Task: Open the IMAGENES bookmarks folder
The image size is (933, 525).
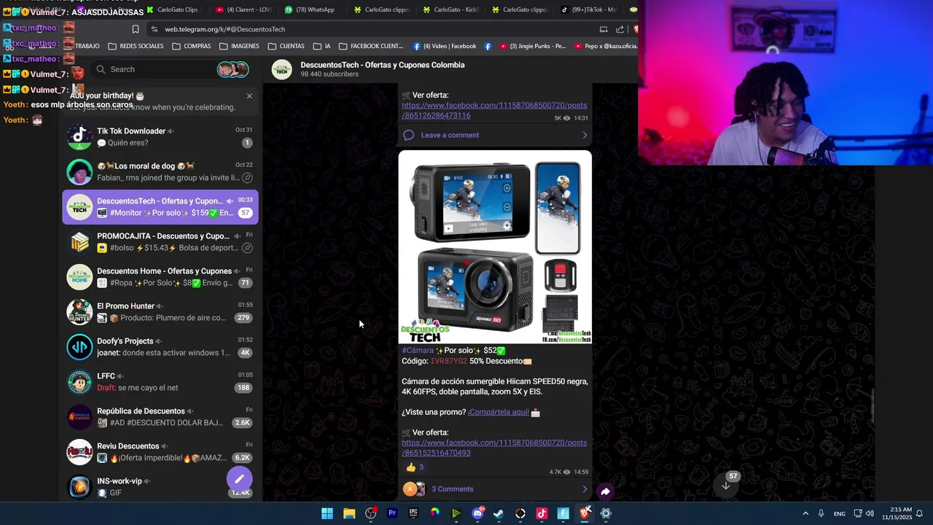Action: pyautogui.click(x=239, y=46)
